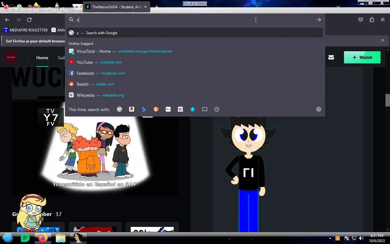390x244 pixels.
Task: Click the Go arrow in the address bar
Action: coord(319,20)
